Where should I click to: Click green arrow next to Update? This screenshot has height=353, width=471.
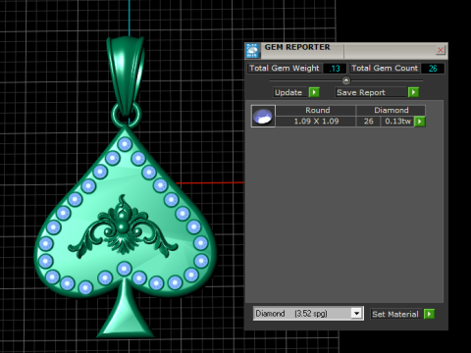314,92
